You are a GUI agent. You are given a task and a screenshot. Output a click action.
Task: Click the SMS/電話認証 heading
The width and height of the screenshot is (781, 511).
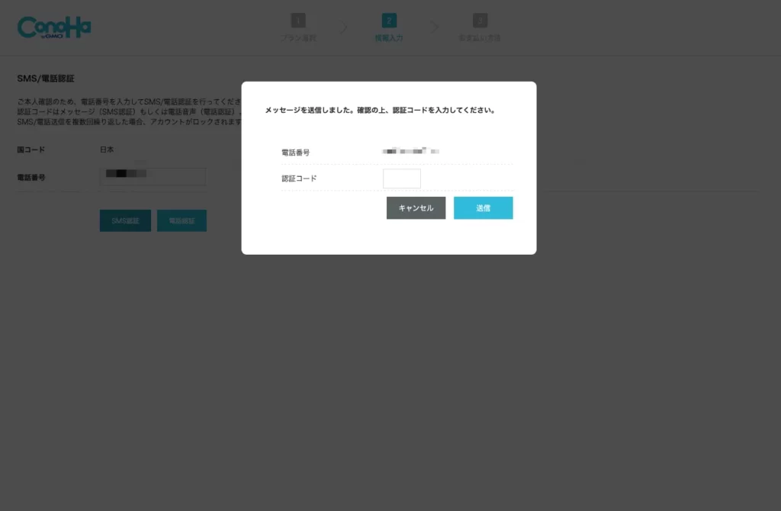(x=45, y=79)
